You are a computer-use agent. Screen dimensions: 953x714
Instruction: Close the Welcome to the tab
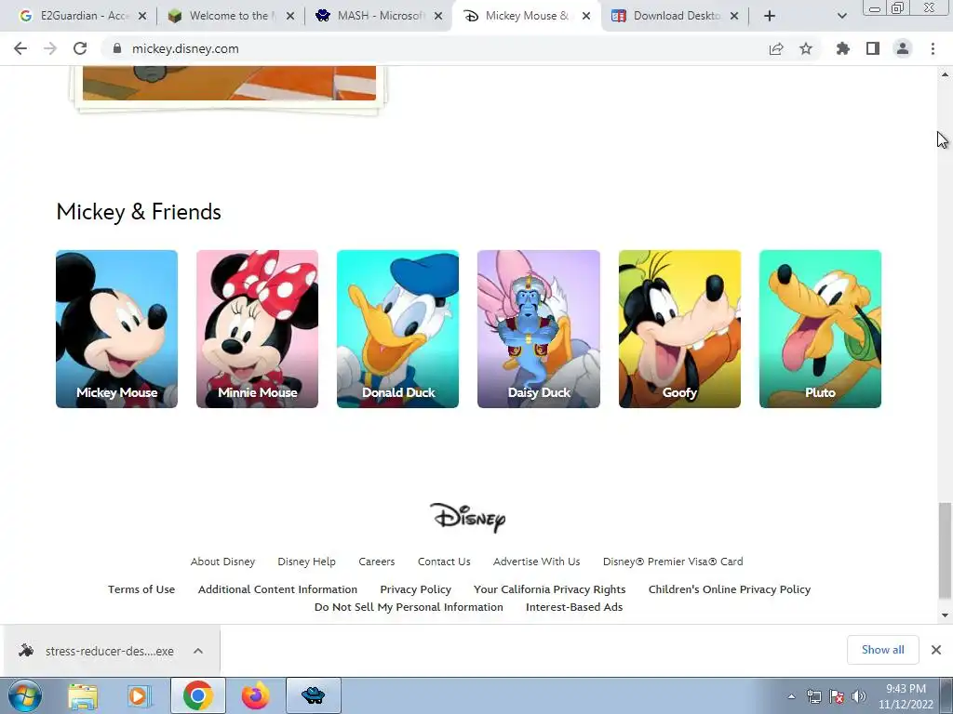coord(290,16)
